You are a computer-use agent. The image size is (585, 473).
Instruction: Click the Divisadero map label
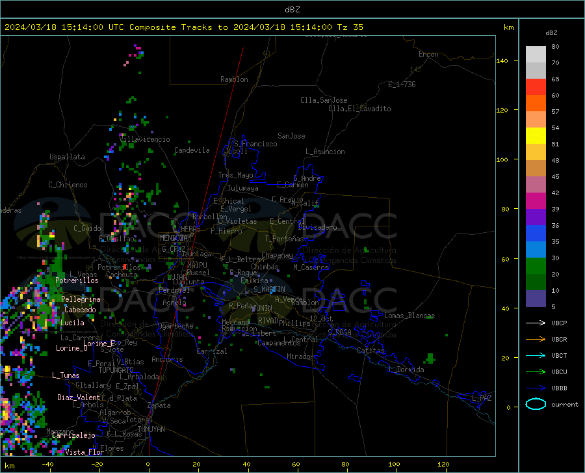point(317,227)
